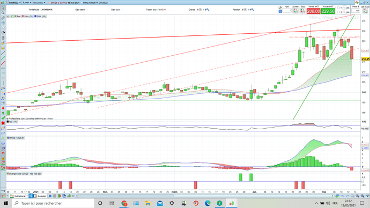Click the 'Taper ici pour rechercher' search box
This screenshot has height=208, width=370.
coord(53,203)
